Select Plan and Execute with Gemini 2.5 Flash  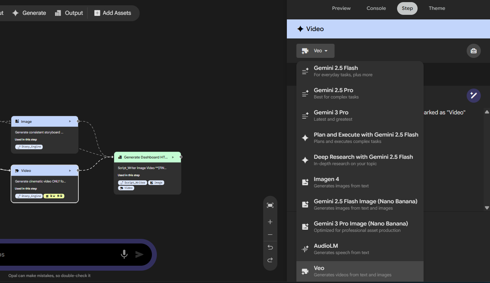[x=360, y=138]
